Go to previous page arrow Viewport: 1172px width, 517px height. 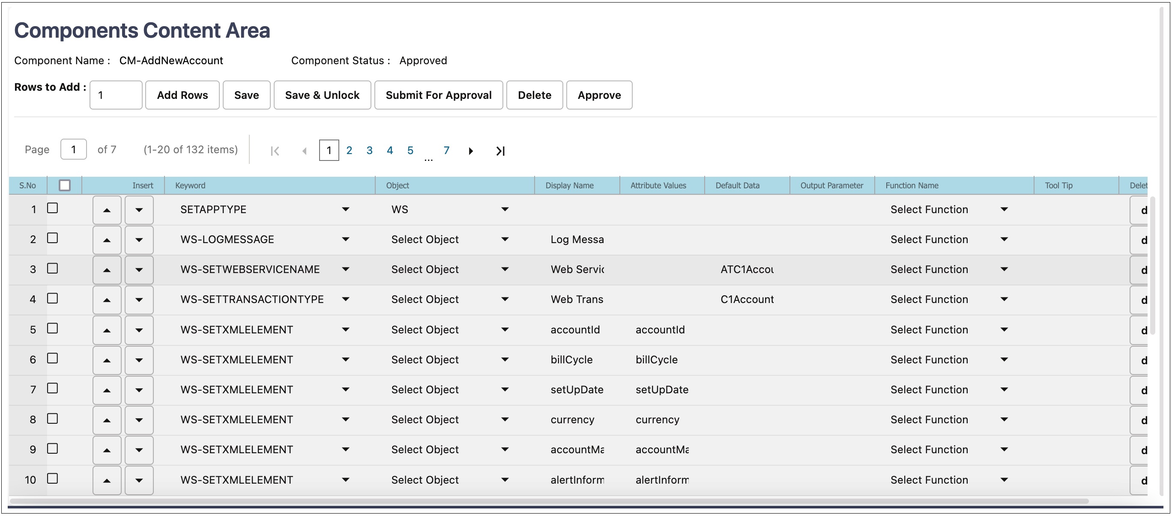click(x=305, y=151)
